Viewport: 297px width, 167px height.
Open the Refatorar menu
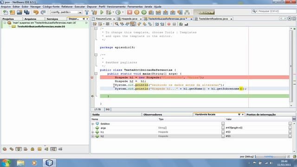point(67,6)
